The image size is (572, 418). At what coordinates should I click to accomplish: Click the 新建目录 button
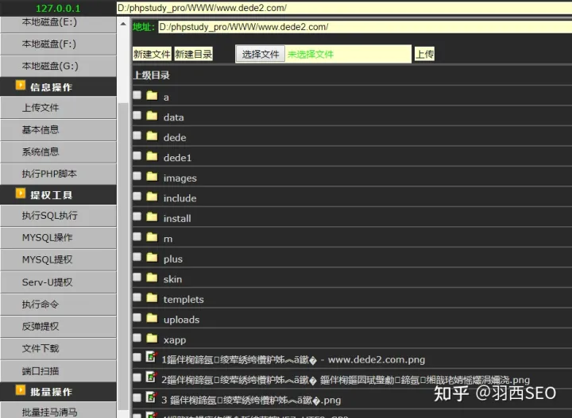193,54
